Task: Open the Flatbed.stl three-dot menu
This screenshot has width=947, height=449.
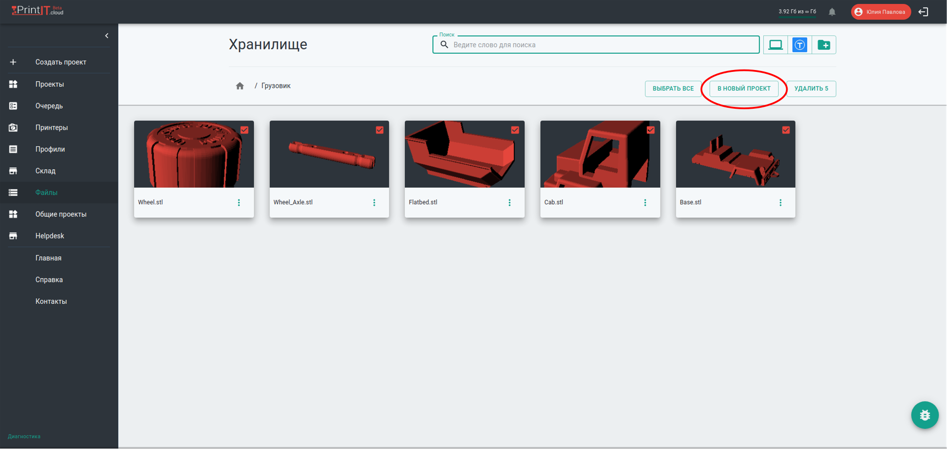Action: click(x=509, y=203)
